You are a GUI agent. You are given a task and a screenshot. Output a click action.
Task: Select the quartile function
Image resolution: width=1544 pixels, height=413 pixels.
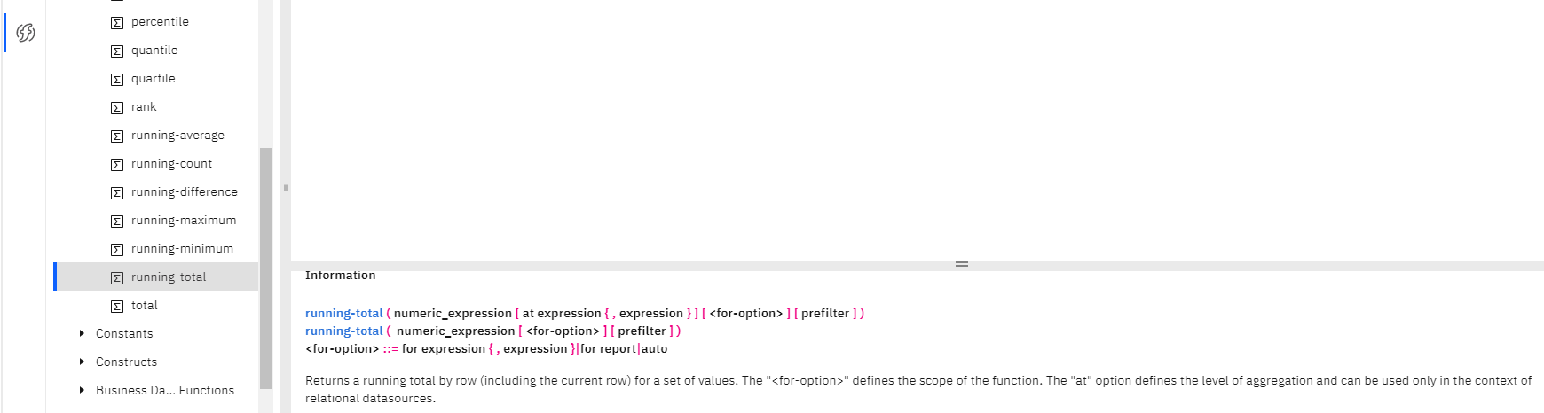pyautogui.click(x=154, y=79)
